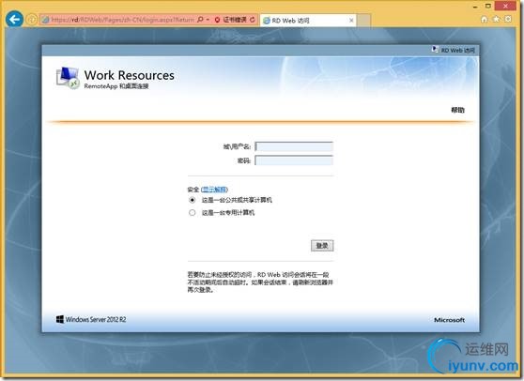Open a new blank tab
Screen dimensions: 524x381
click(363, 21)
